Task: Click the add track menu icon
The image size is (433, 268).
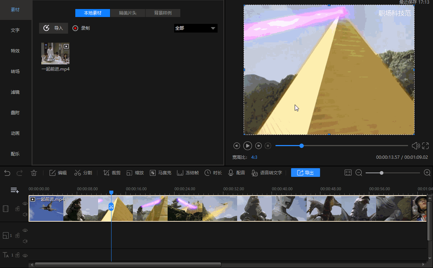Action: (x=14, y=190)
